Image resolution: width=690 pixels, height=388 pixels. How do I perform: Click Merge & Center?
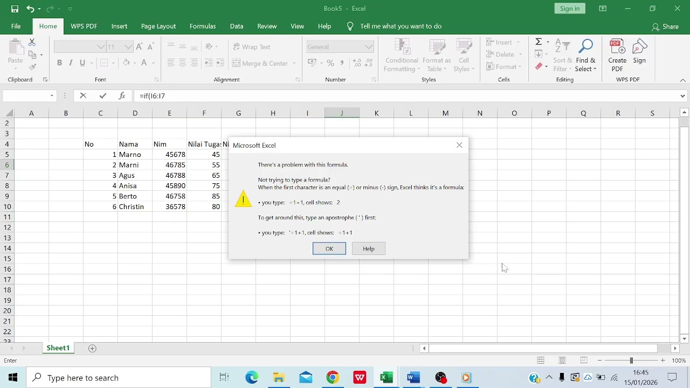(x=260, y=63)
